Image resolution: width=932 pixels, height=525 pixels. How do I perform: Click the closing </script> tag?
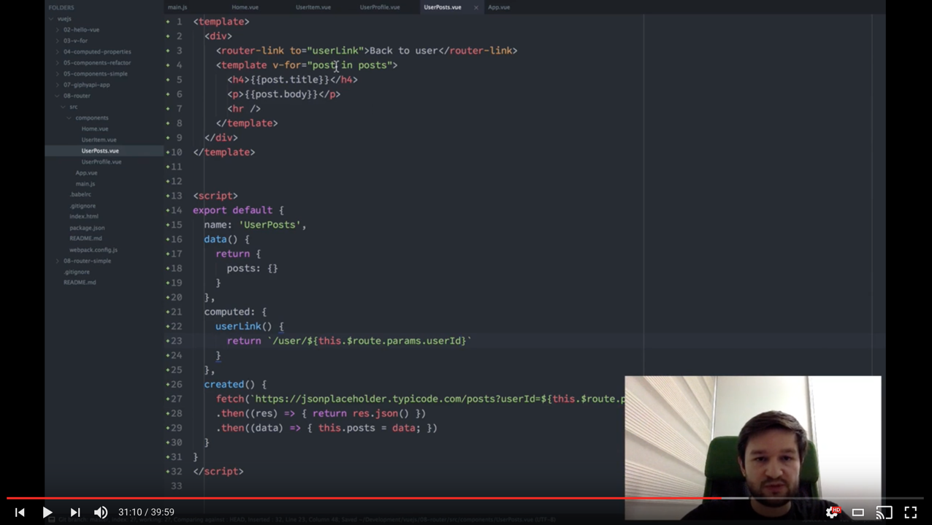pyautogui.click(x=218, y=471)
